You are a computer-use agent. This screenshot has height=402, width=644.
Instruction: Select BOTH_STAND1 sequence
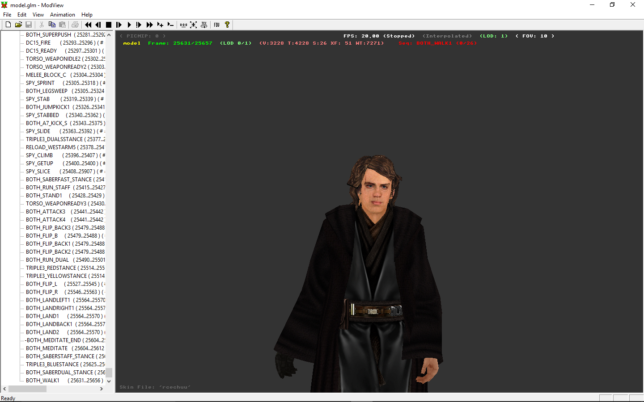65,196
